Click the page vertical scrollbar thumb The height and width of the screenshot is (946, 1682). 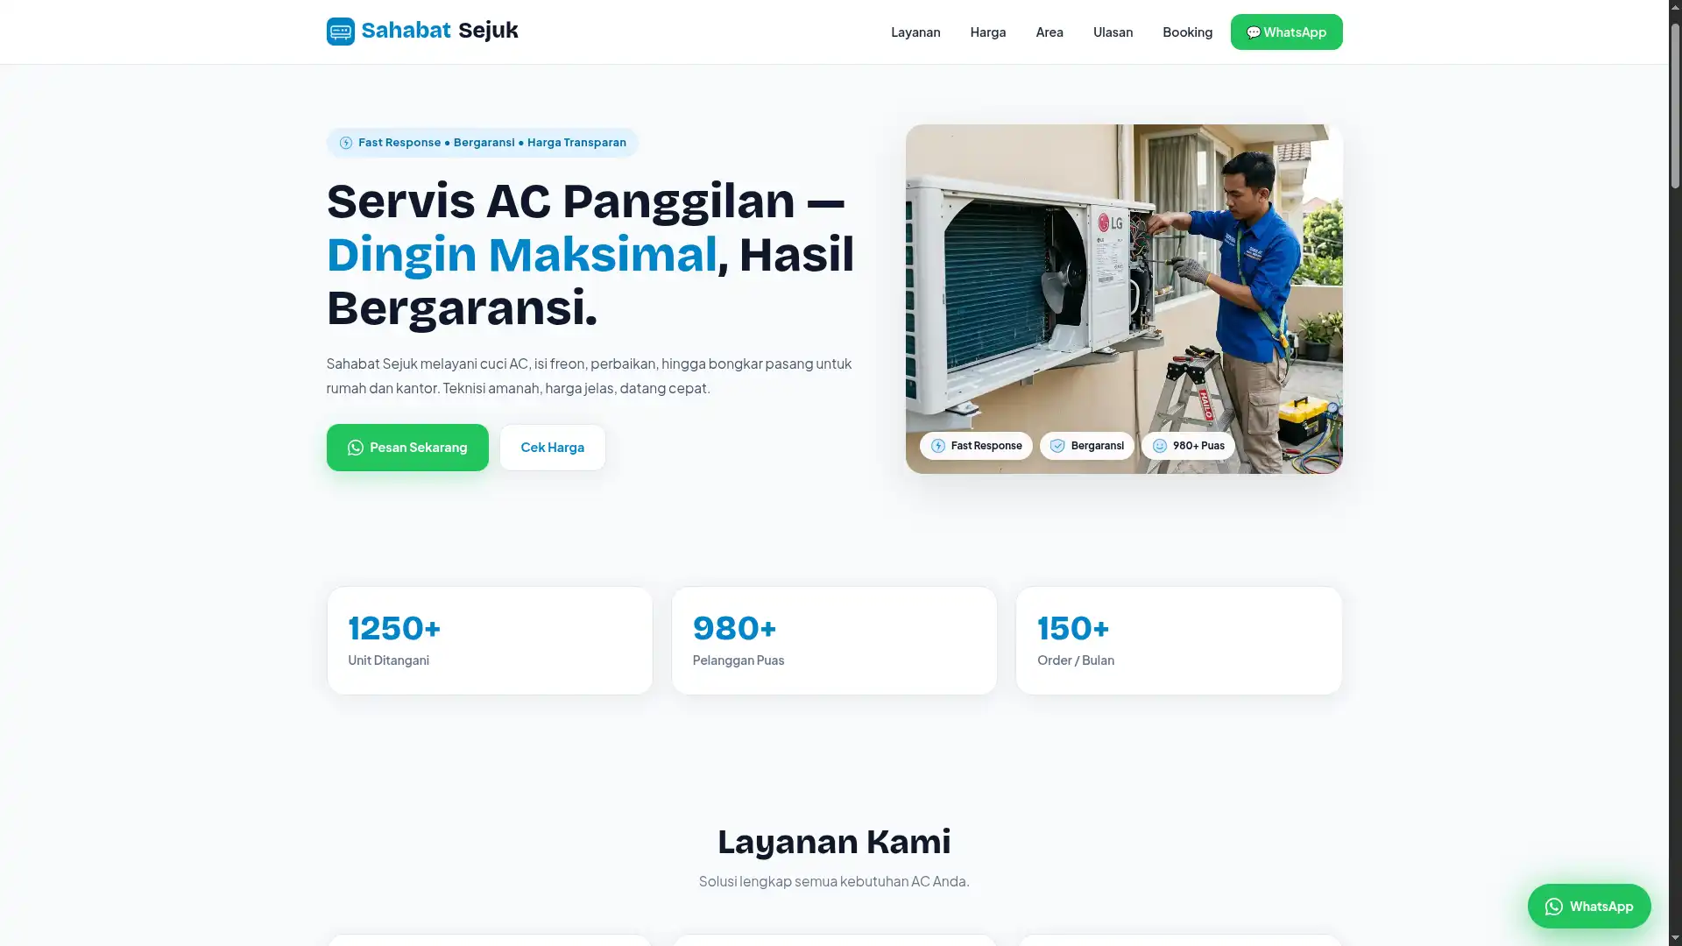coord(1675,105)
